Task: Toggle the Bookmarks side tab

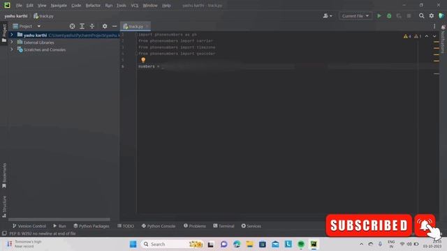Action: pos(4,176)
